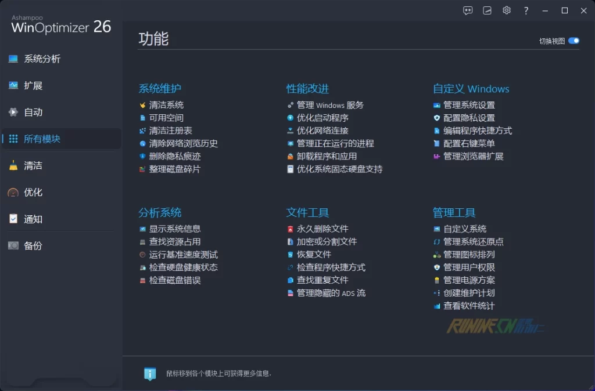Viewport: 595px width, 391px height.
Task: Click the shield icon beside 删除隐私痕迹
Action: [143, 156]
